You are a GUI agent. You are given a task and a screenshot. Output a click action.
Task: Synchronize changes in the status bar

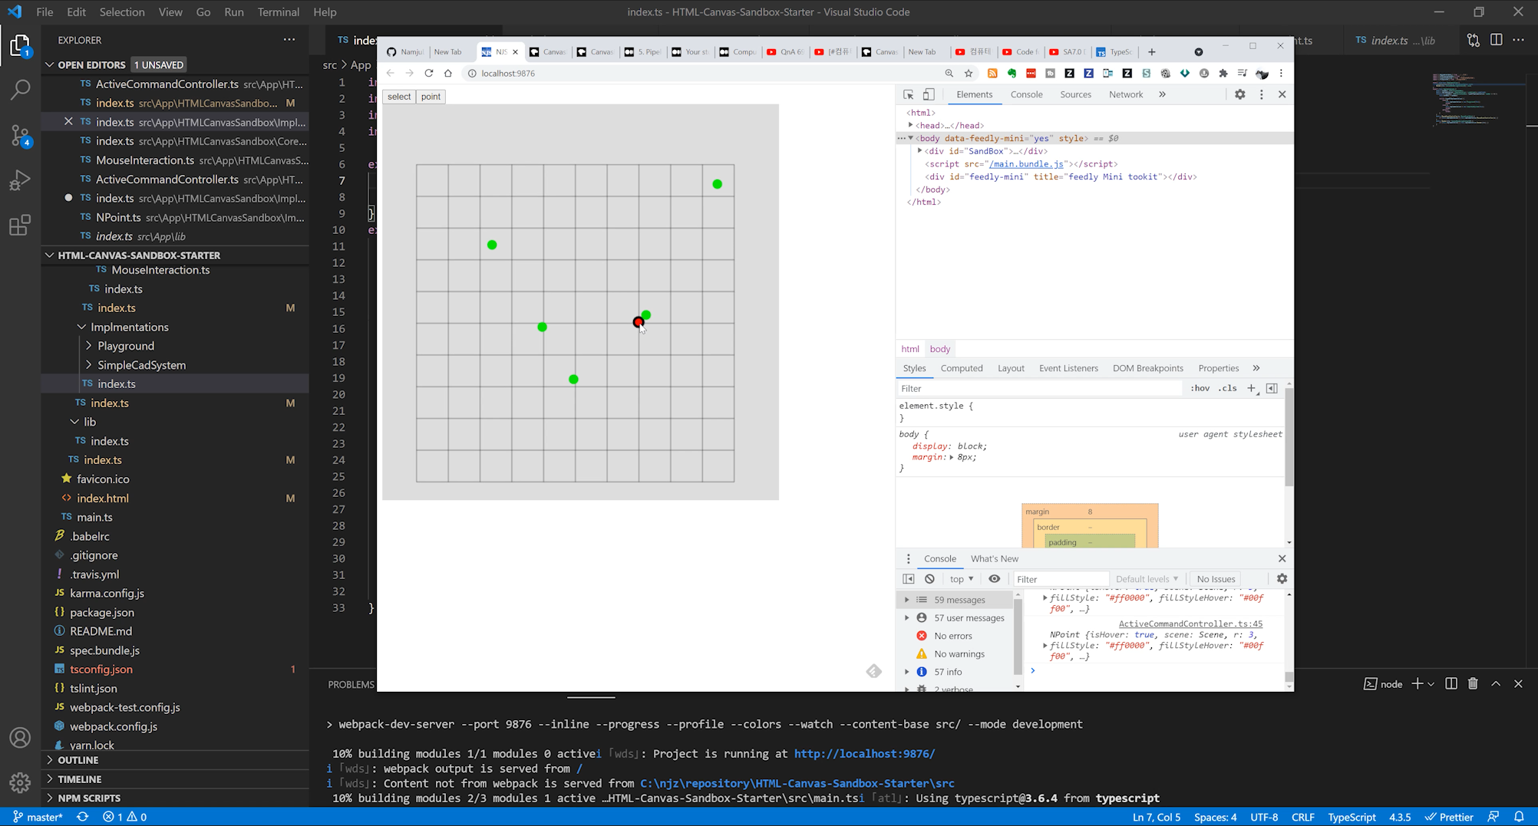point(82,817)
